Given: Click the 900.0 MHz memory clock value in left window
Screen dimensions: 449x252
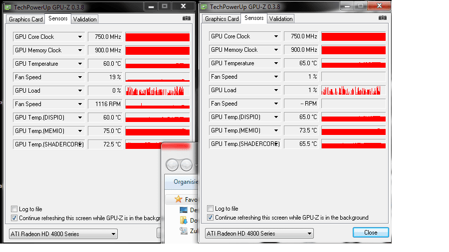Looking at the screenshot, I should coord(105,50).
